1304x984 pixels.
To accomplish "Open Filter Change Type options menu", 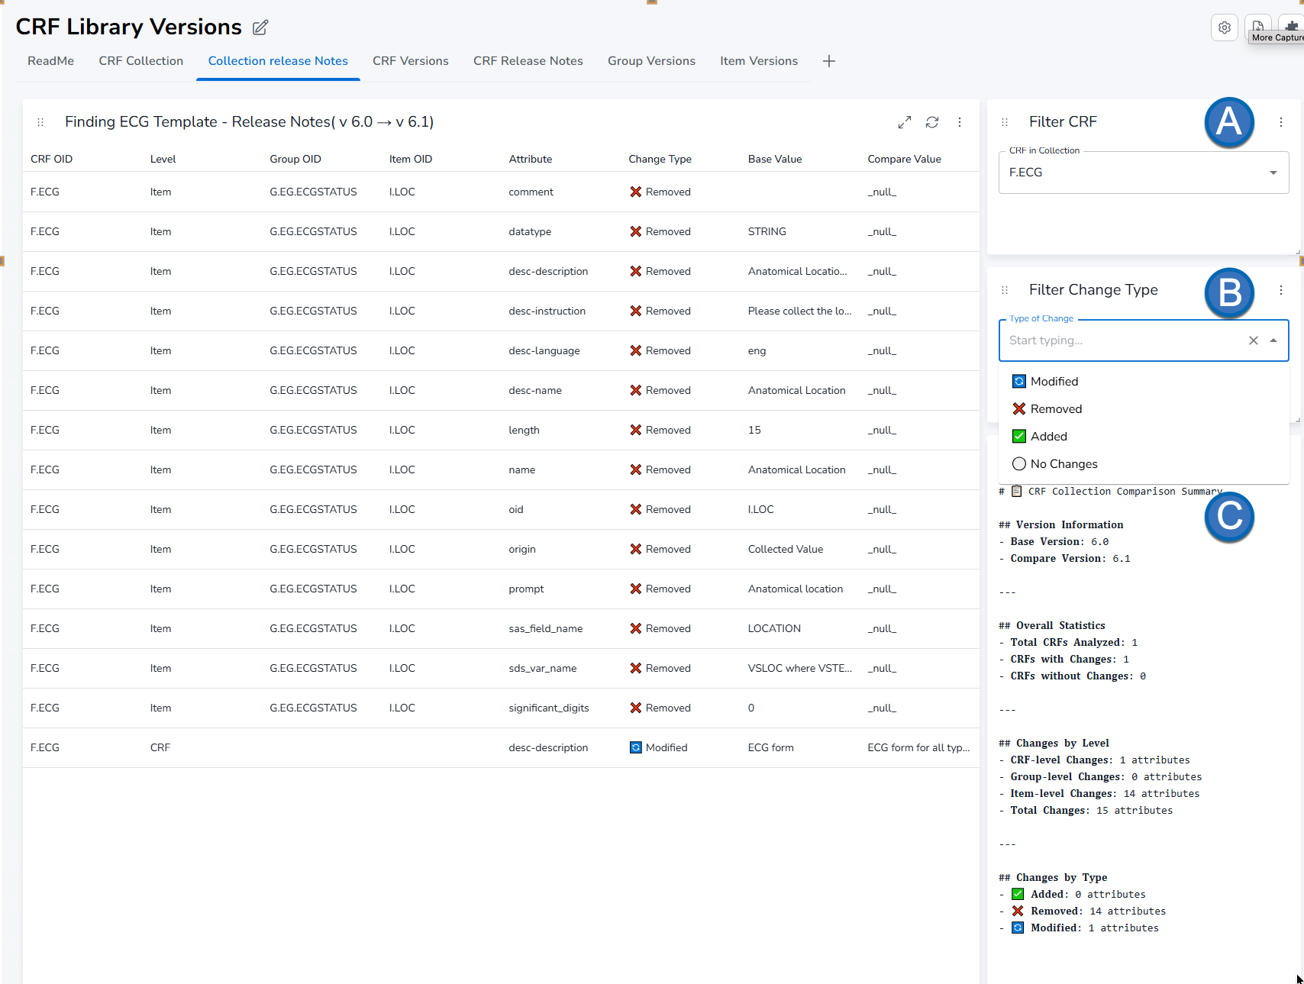I will click(x=1281, y=290).
